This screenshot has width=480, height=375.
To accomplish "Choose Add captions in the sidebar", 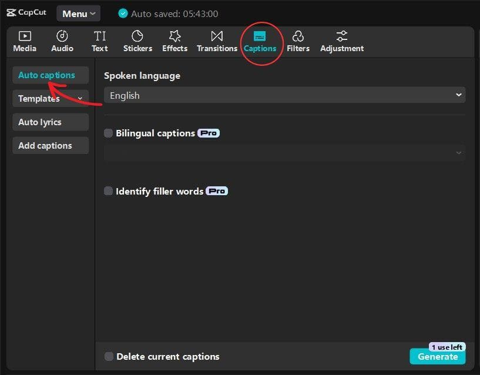I will (x=51, y=146).
